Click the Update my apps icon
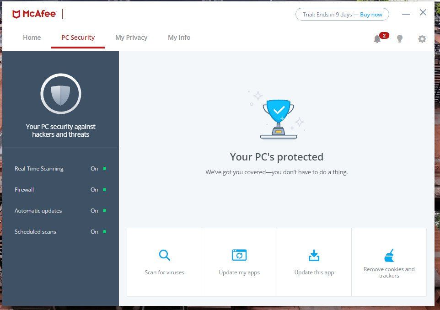Image resolution: width=440 pixels, height=310 pixels. coord(239,255)
